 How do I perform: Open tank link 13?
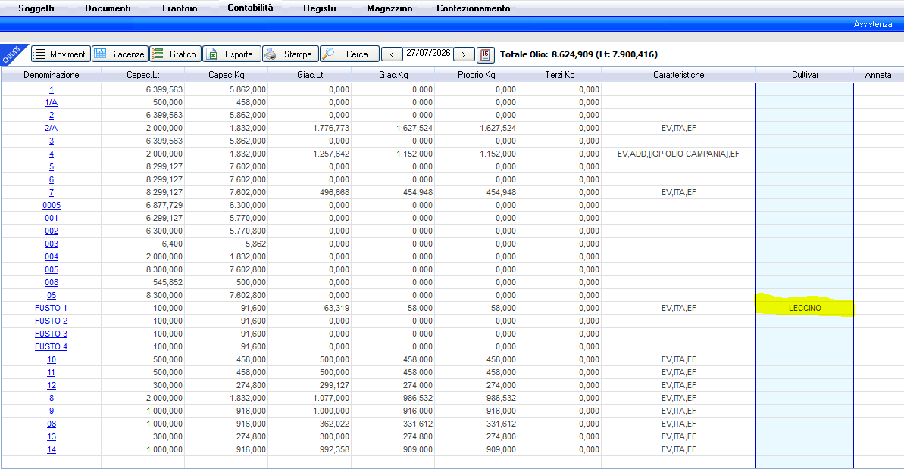(52, 436)
